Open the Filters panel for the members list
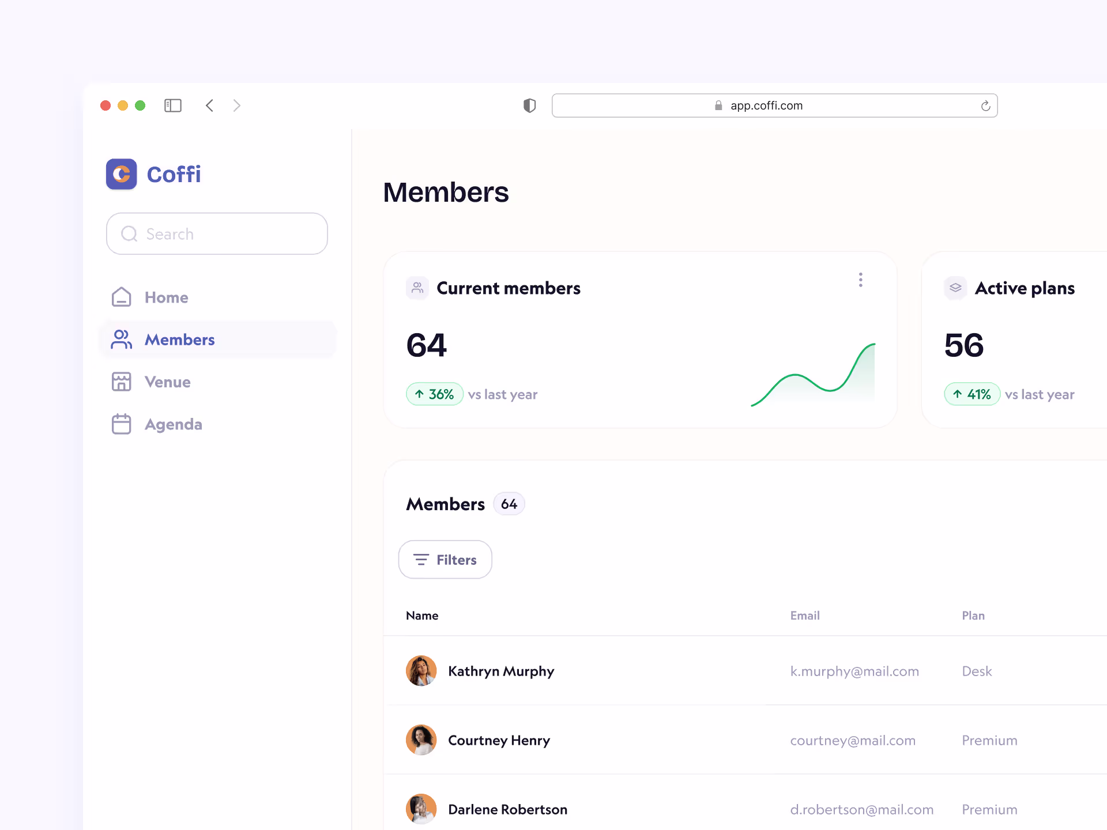 [x=445, y=559]
